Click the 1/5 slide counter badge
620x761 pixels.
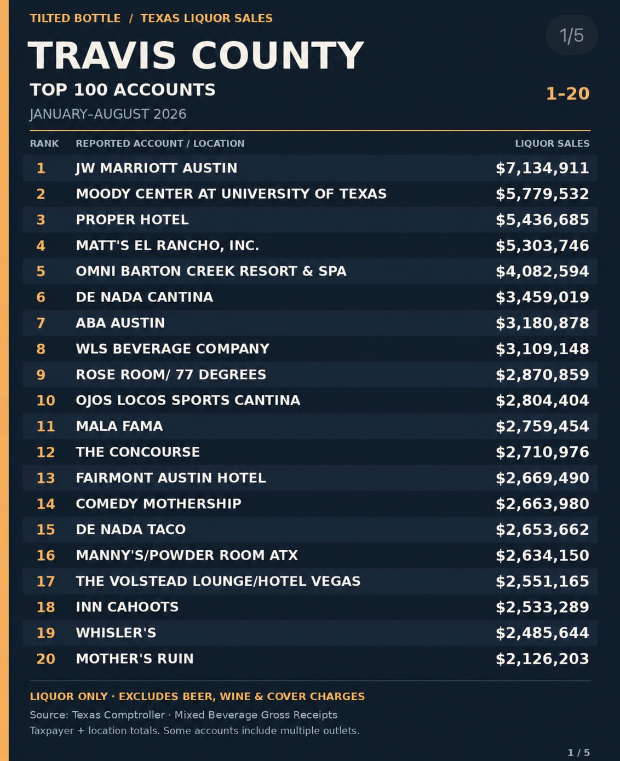coord(571,36)
